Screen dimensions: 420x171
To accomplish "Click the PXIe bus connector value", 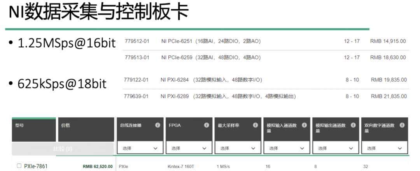I will pyautogui.click(x=123, y=166).
